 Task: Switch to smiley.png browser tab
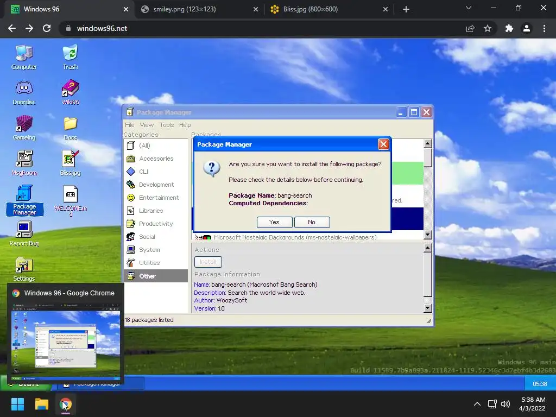click(200, 9)
